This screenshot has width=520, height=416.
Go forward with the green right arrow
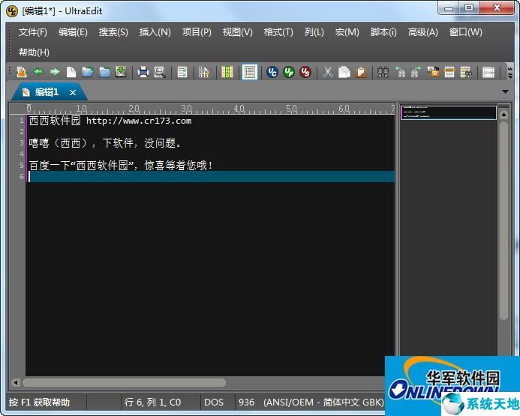tap(54, 71)
